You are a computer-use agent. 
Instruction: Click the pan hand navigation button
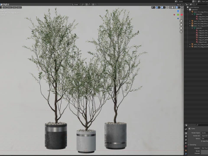pos(181,25)
